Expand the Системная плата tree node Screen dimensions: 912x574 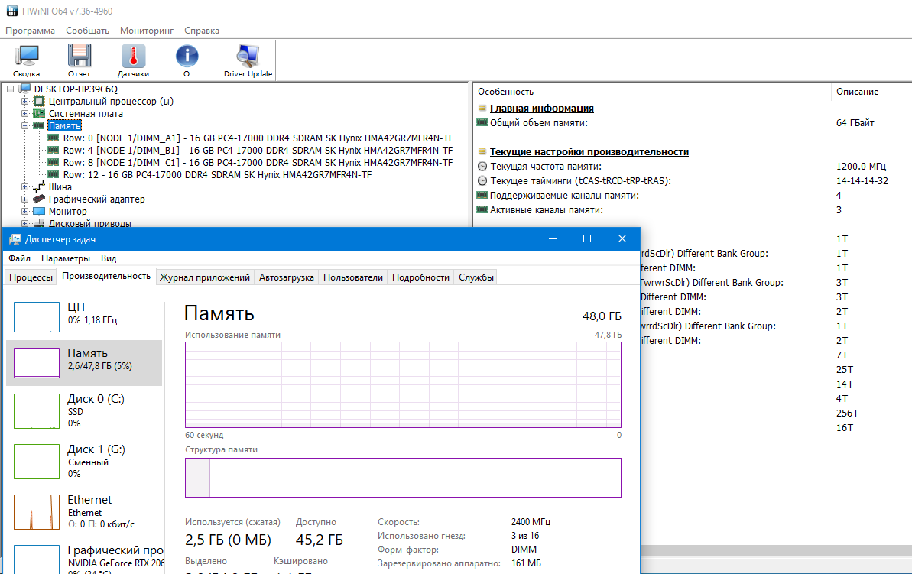click(x=25, y=113)
